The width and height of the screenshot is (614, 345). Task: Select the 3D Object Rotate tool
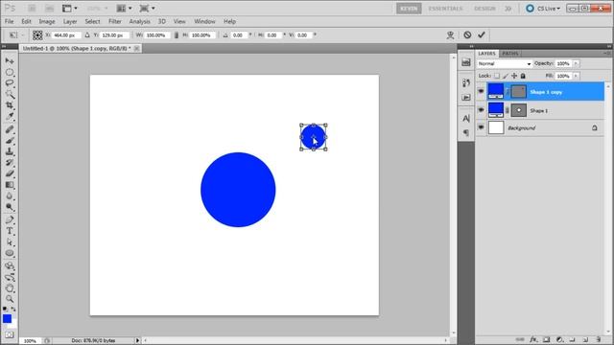coord(10,266)
